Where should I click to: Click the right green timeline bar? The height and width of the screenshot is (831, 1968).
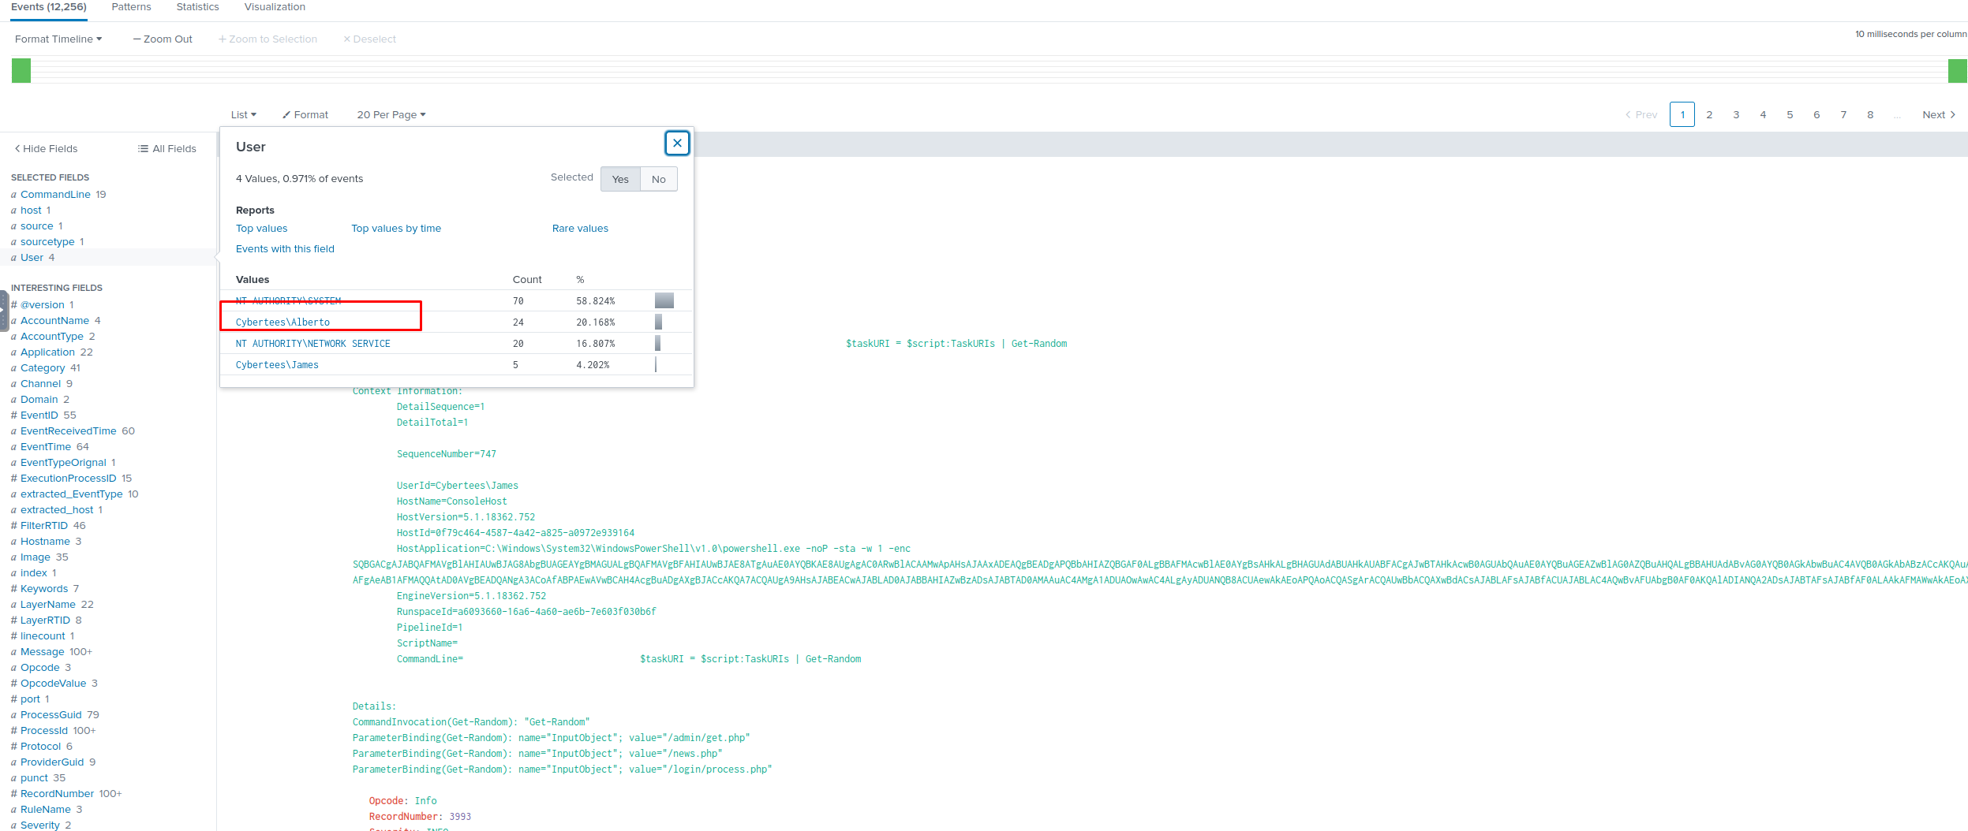[x=1958, y=71]
